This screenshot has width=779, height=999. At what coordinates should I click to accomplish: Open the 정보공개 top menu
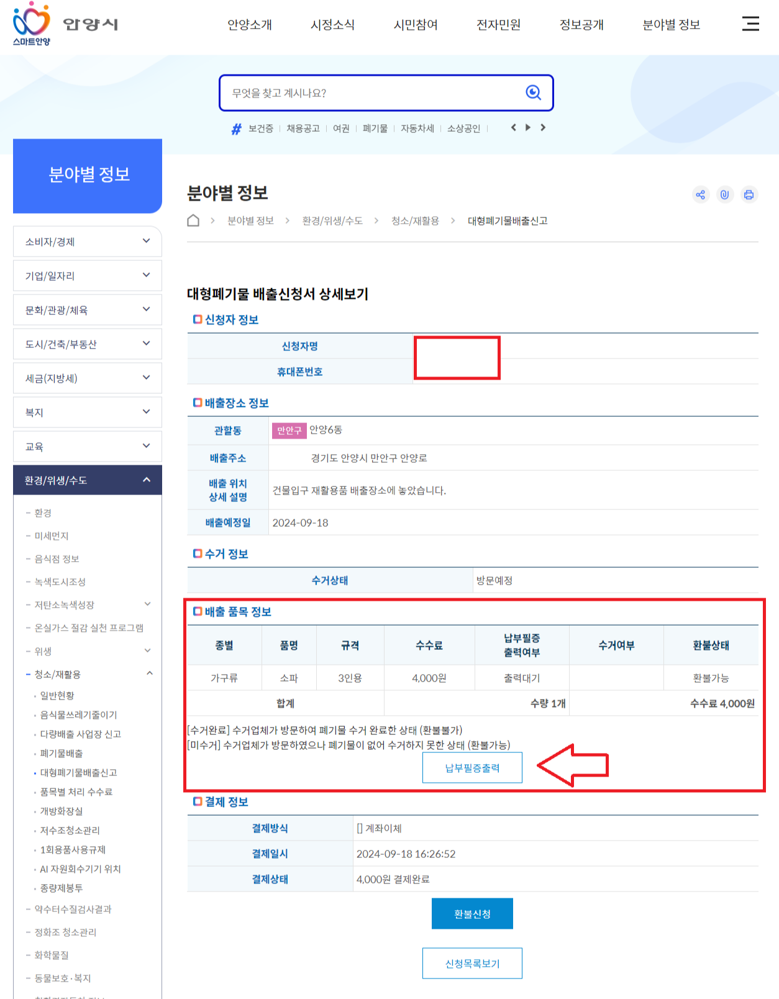[581, 25]
